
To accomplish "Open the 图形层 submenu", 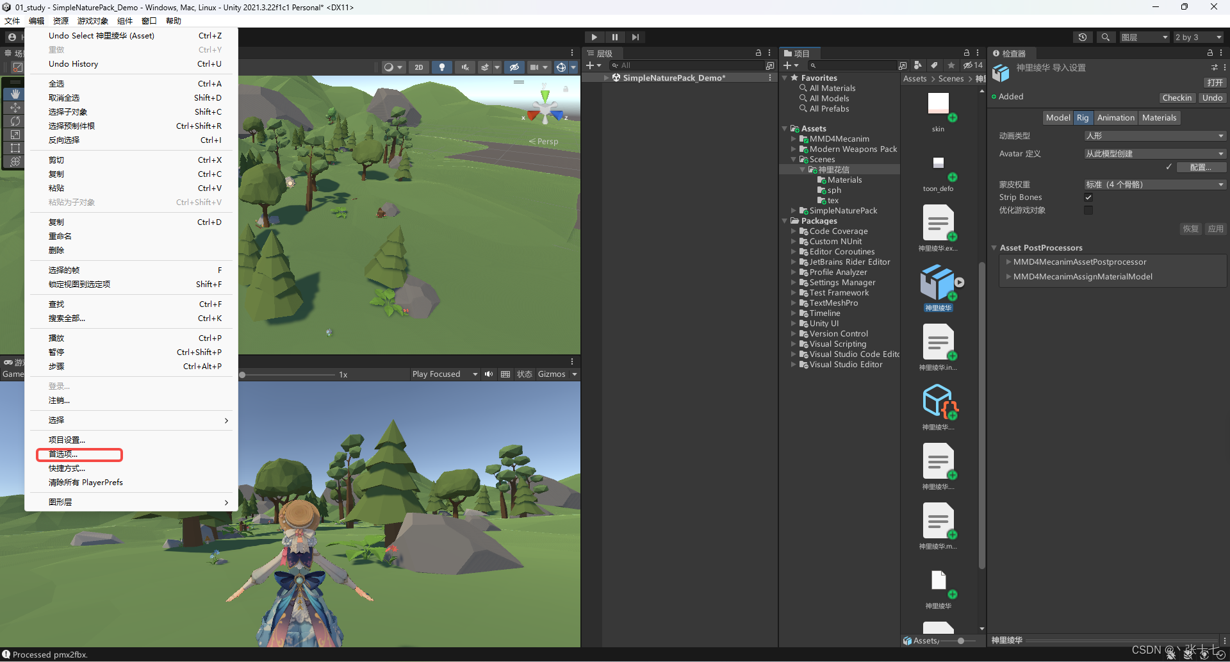I will tap(131, 502).
